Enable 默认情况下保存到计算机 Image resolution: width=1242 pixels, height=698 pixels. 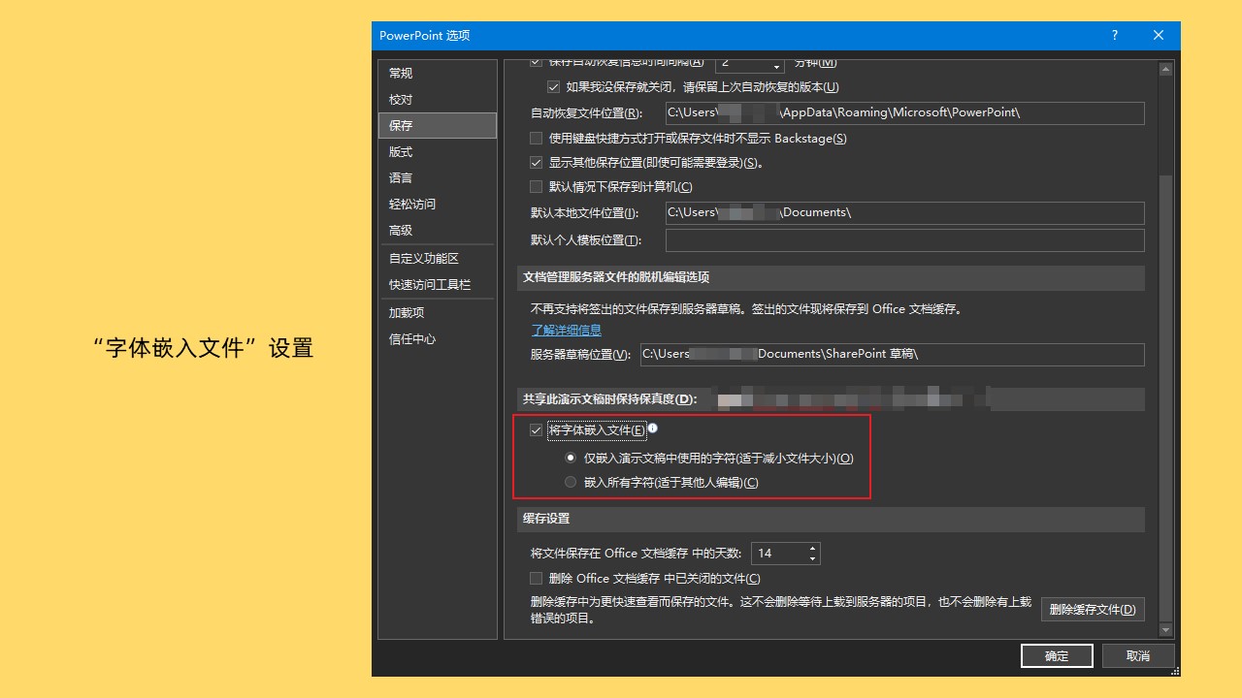tap(535, 186)
